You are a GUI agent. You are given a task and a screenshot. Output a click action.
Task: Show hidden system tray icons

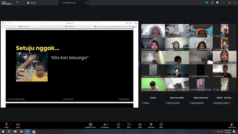tap(216, 131)
